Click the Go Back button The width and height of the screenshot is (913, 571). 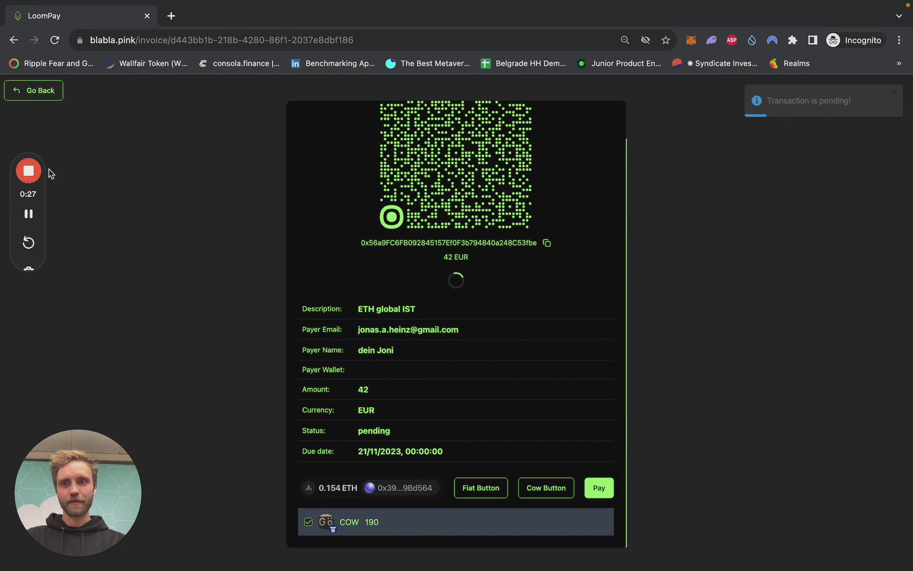click(33, 91)
